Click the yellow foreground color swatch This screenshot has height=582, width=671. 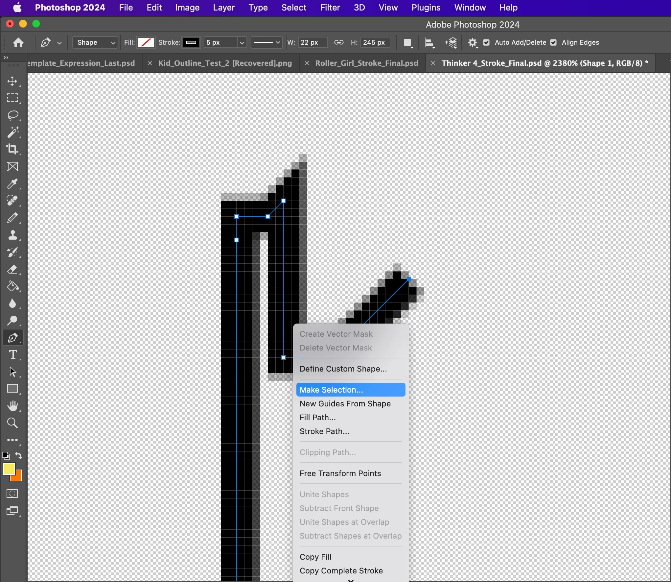(x=9, y=469)
